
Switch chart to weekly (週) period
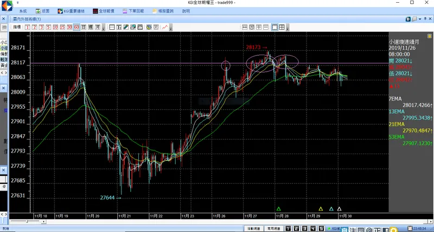(91, 27)
